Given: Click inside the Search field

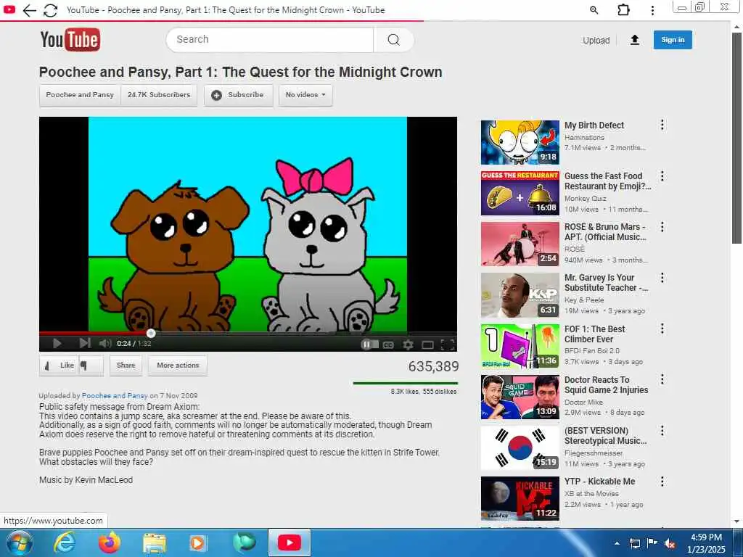Looking at the screenshot, I should [x=270, y=40].
